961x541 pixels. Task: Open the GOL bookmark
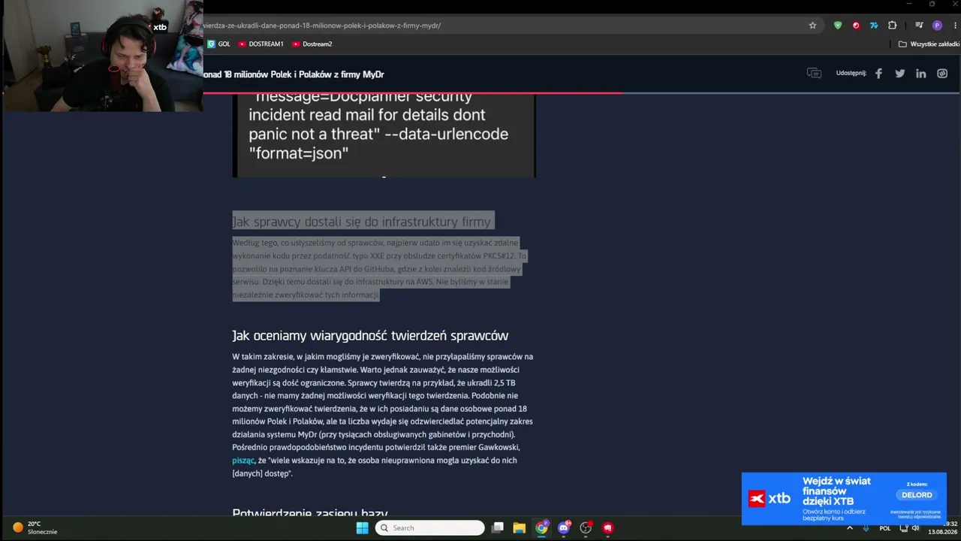pos(218,44)
